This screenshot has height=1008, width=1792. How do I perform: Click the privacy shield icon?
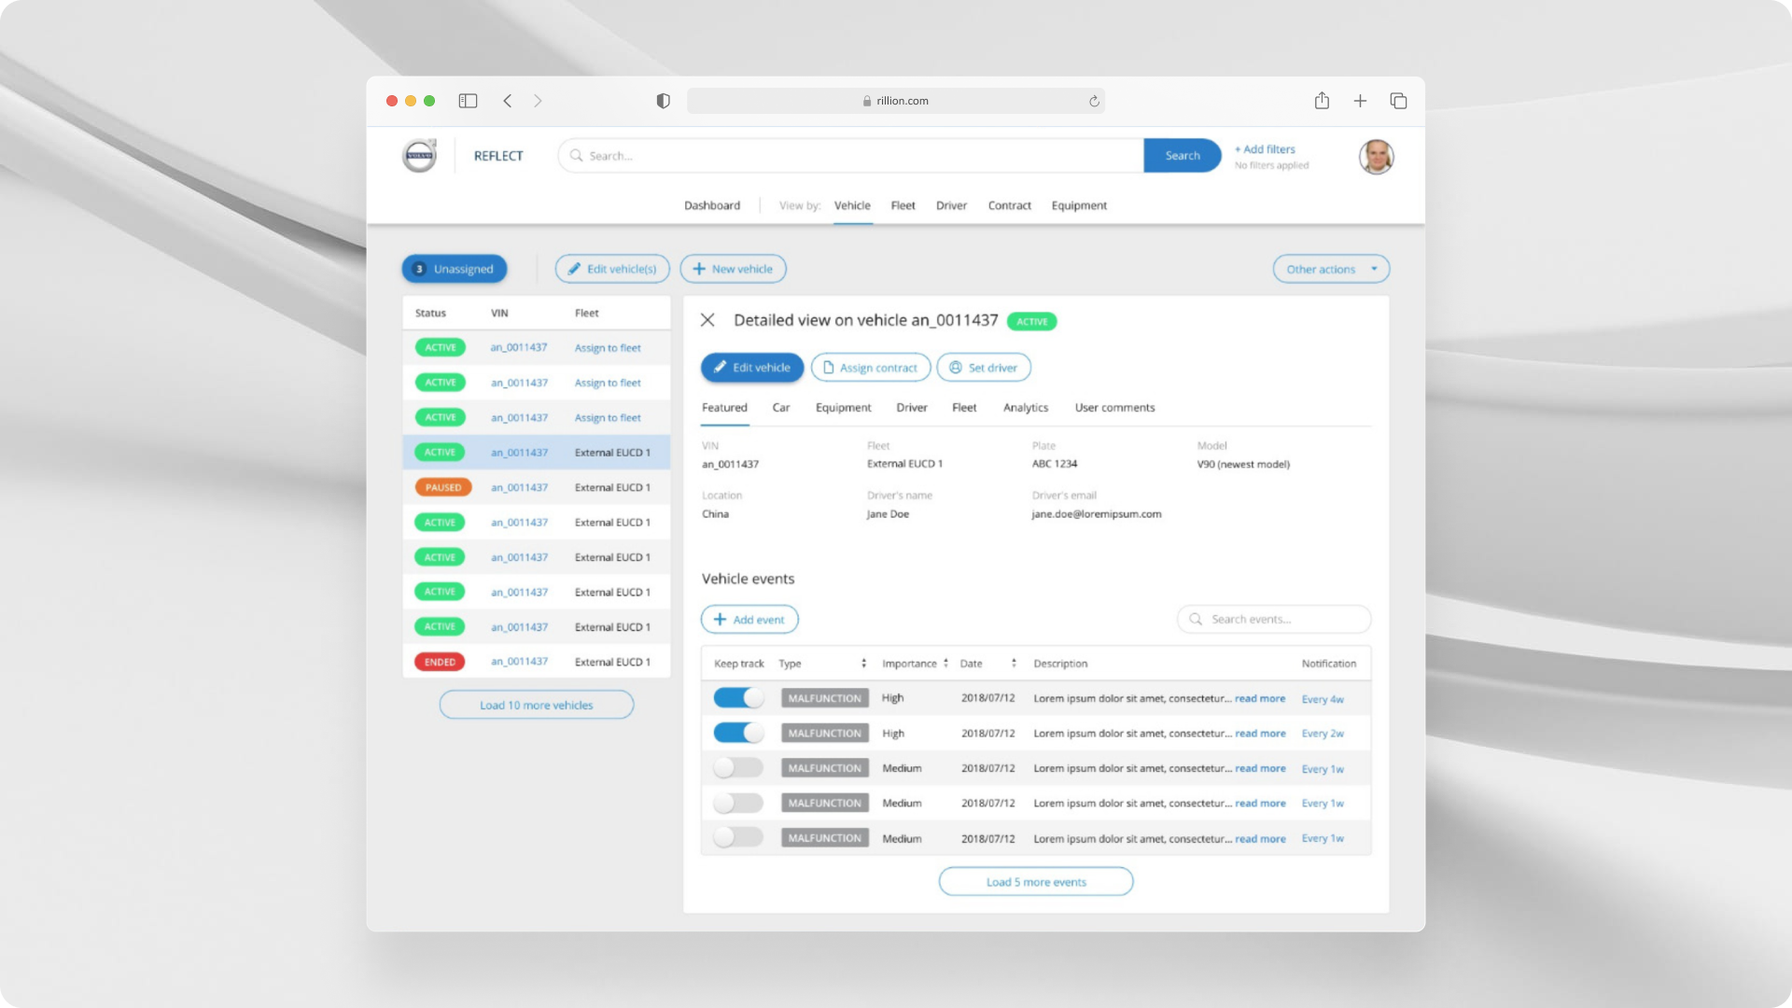tap(663, 101)
